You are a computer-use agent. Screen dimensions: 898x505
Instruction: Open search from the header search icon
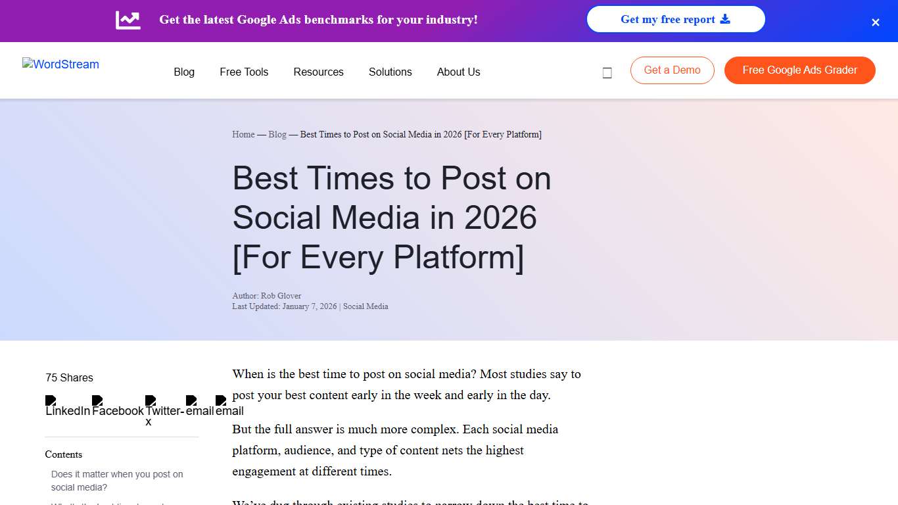(607, 72)
